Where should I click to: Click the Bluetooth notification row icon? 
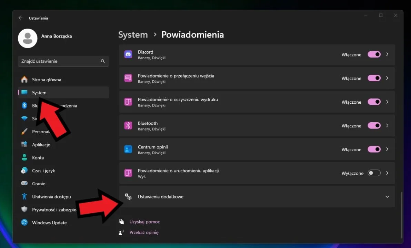pos(128,125)
